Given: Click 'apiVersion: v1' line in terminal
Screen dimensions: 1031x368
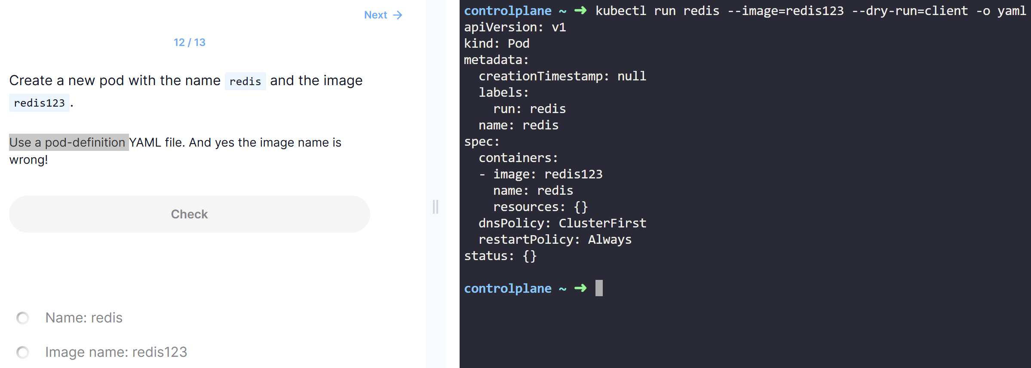Looking at the screenshot, I should (515, 27).
